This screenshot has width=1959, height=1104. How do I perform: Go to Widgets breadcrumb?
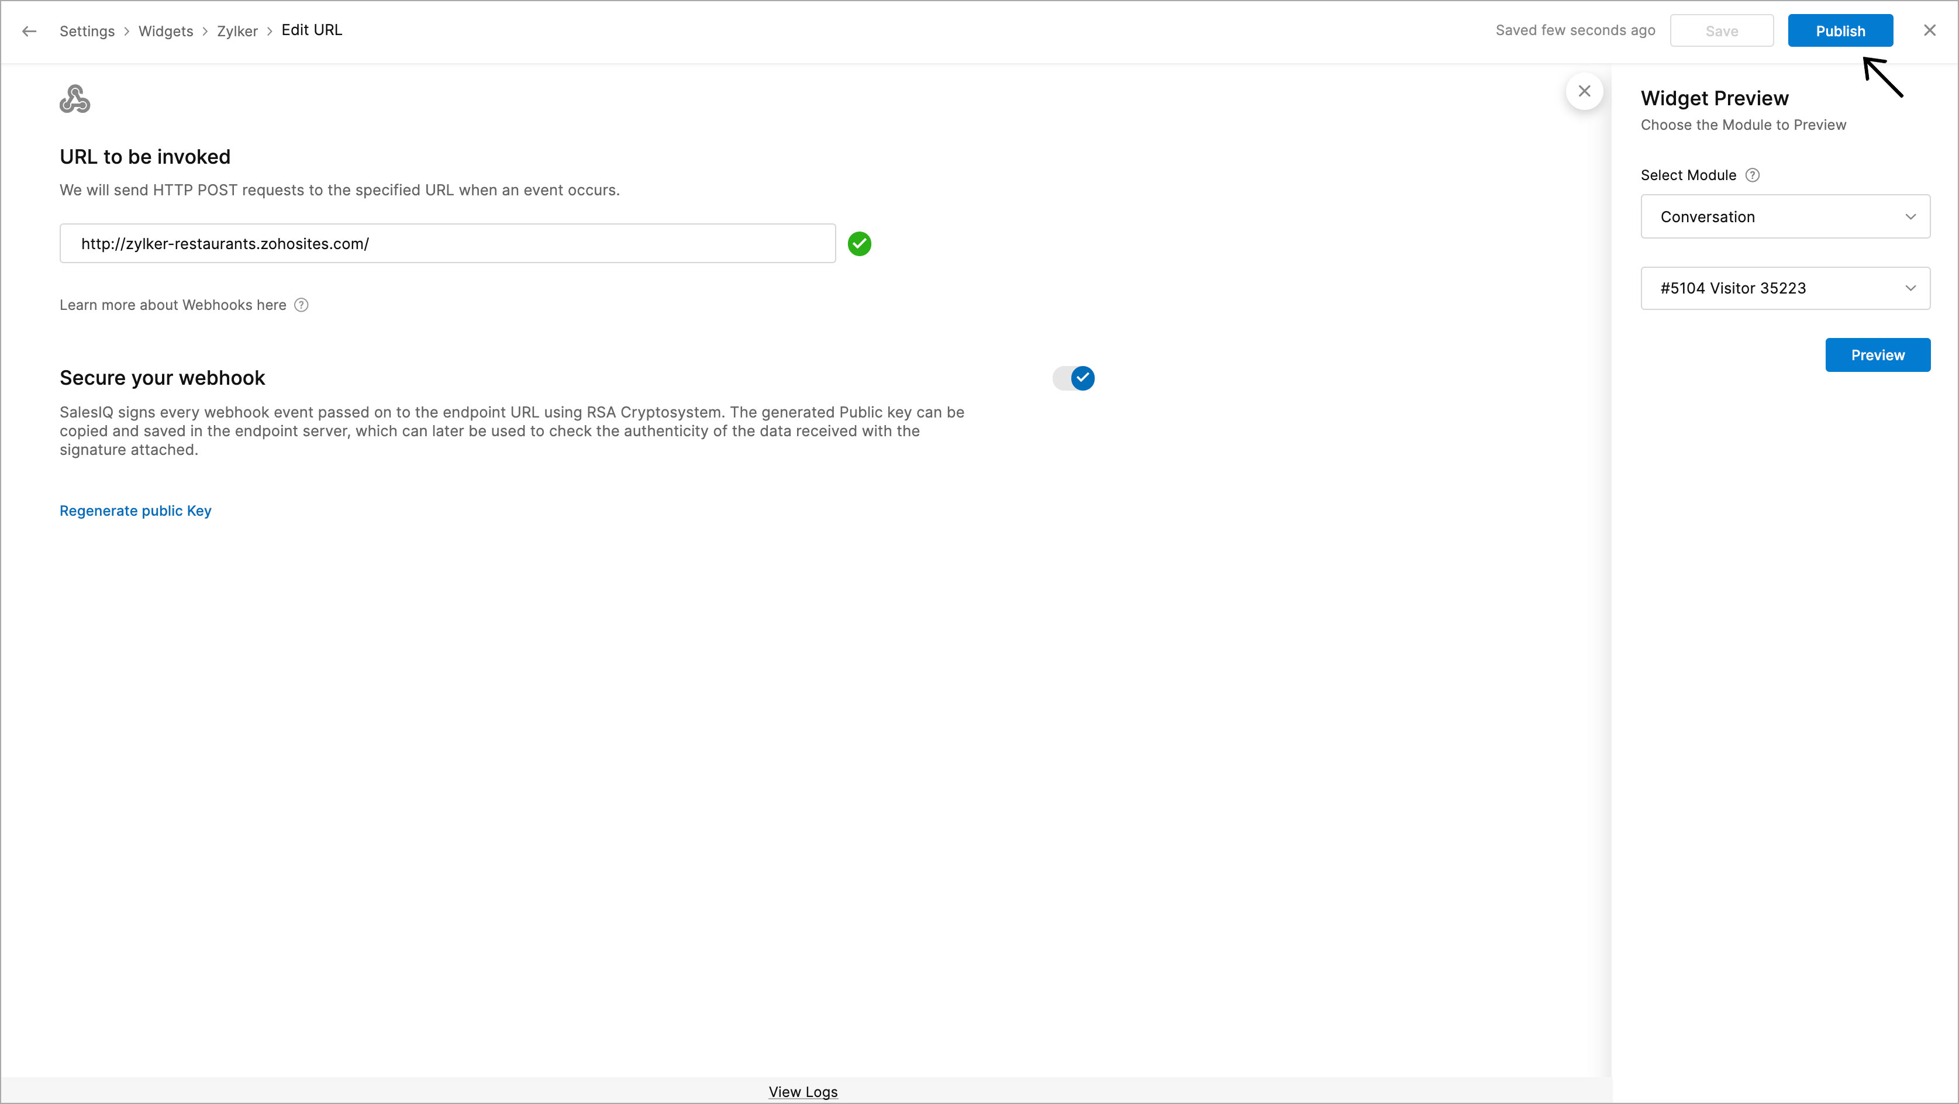[x=166, y=31]
